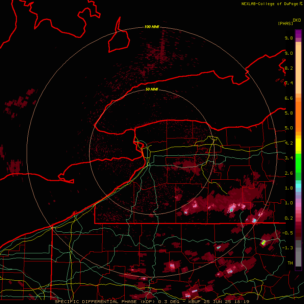Click the 0.2 value on the color scale
Image resolution: width=304 pixels, height=304 pixels.
pos(289,218)
